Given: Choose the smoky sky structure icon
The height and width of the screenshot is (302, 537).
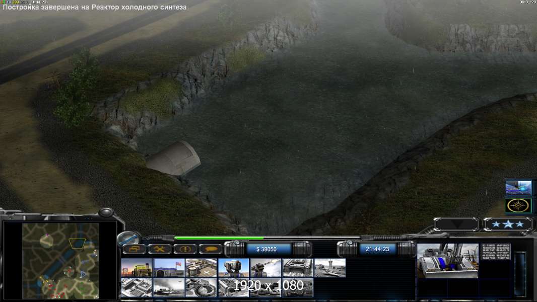Looking at the screenshot, I should 169,287.
